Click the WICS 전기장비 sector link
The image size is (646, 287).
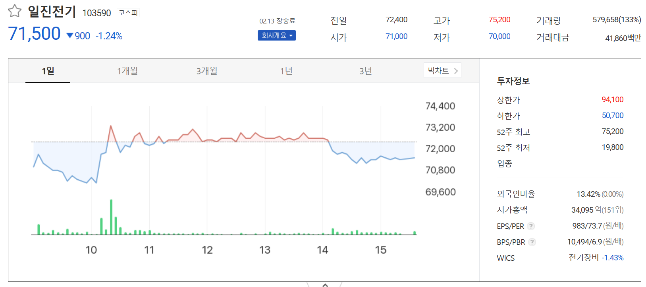584,258
